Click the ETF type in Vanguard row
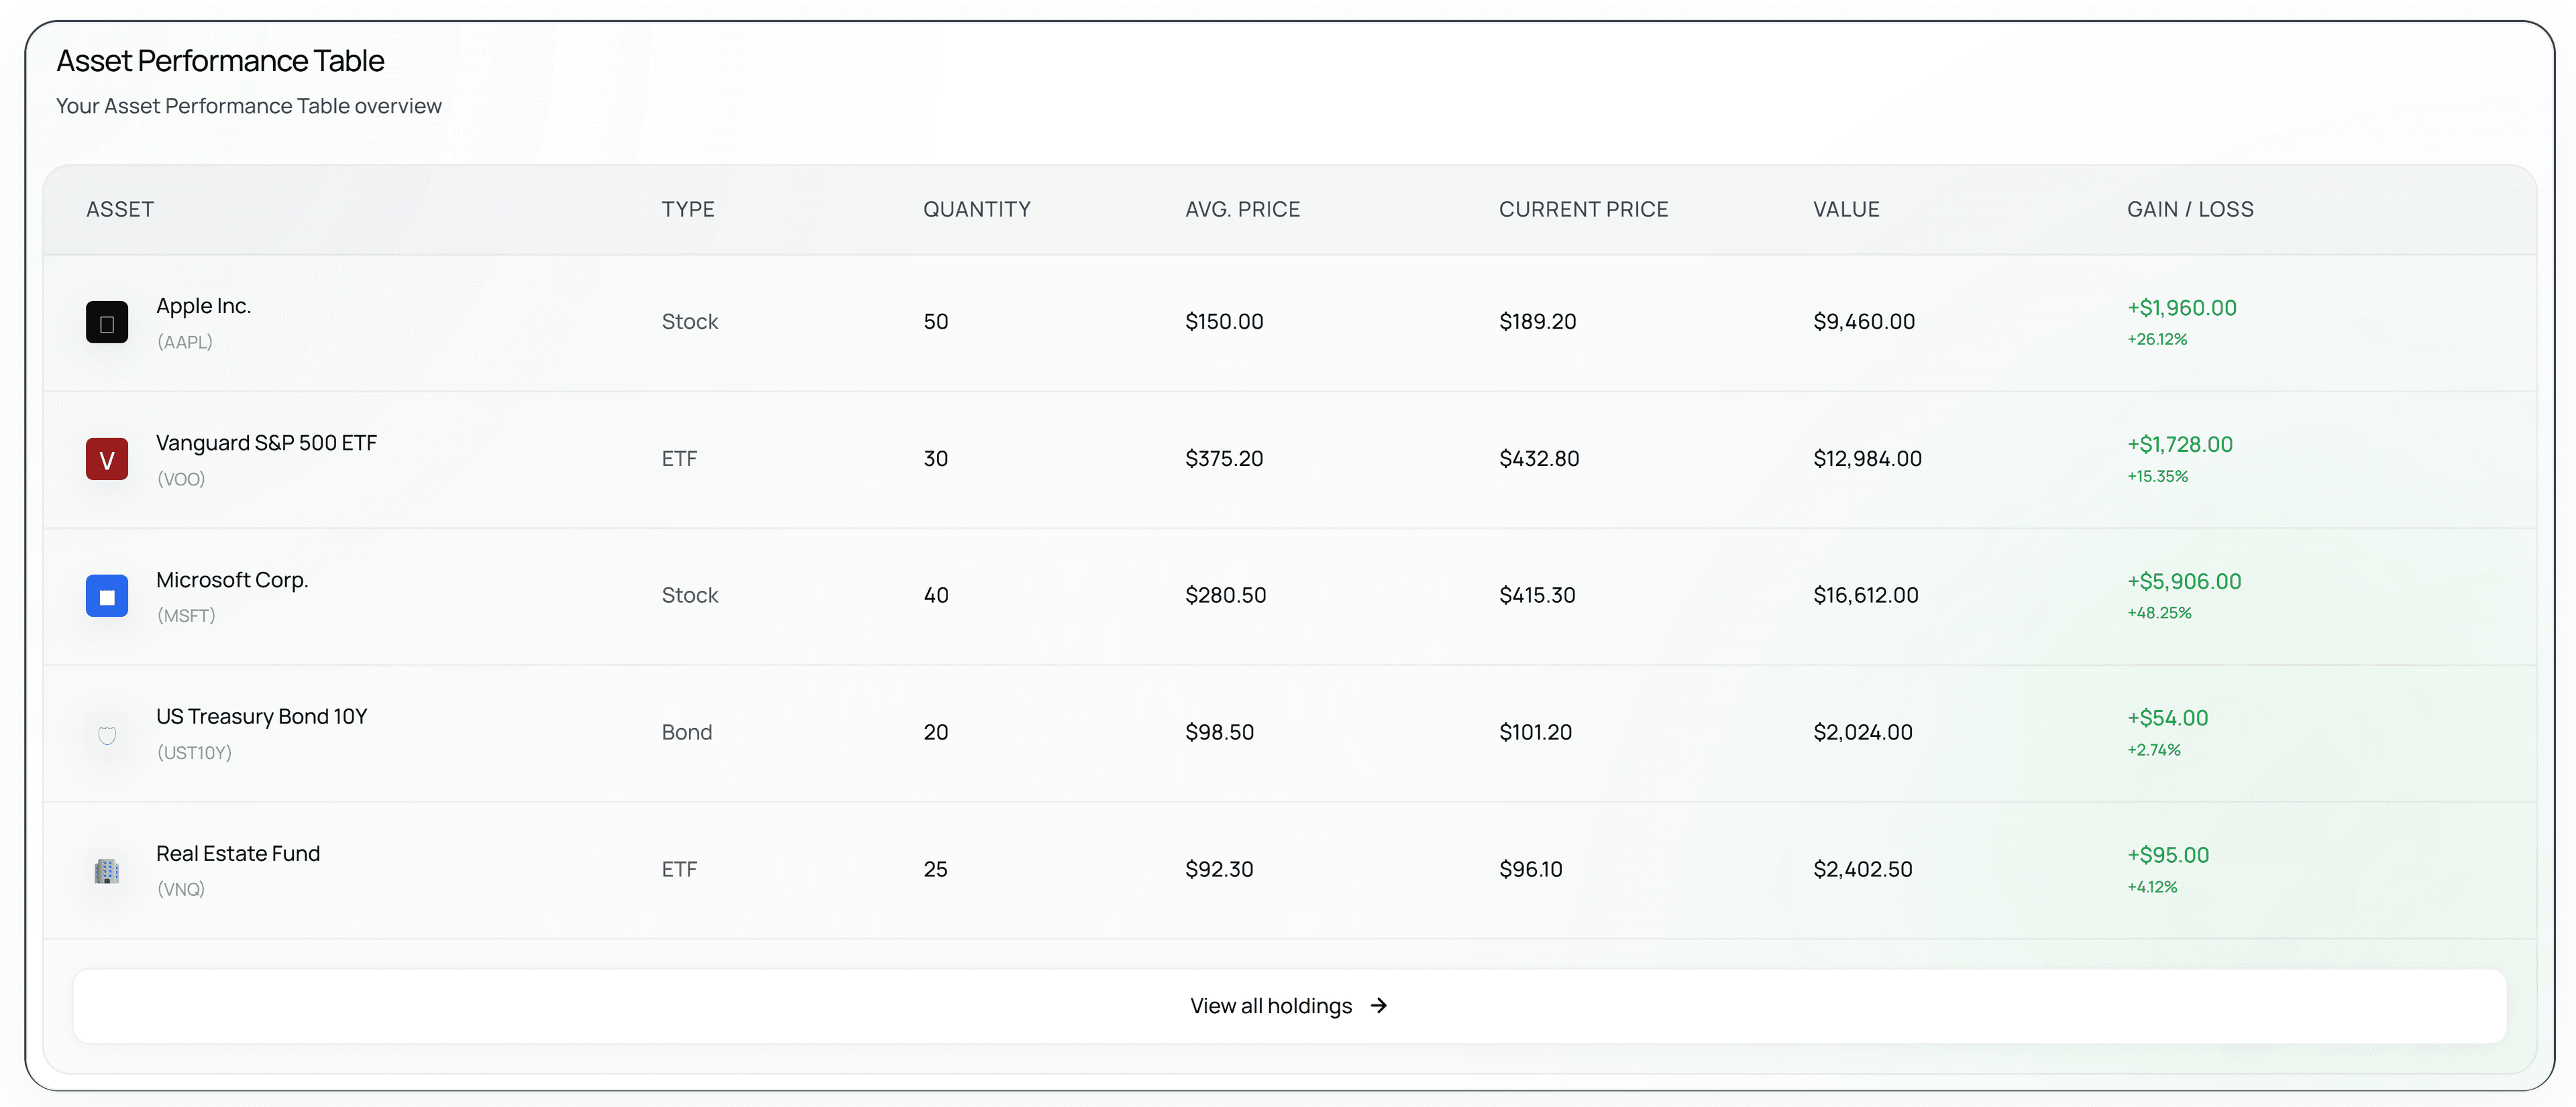Image resolution: width=2576 pixels, height=1107 pixels. 679,459
